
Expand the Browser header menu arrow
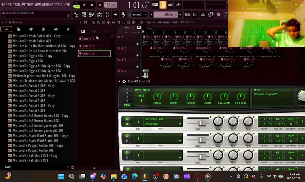pyautogui.click(x=3, y=22)
